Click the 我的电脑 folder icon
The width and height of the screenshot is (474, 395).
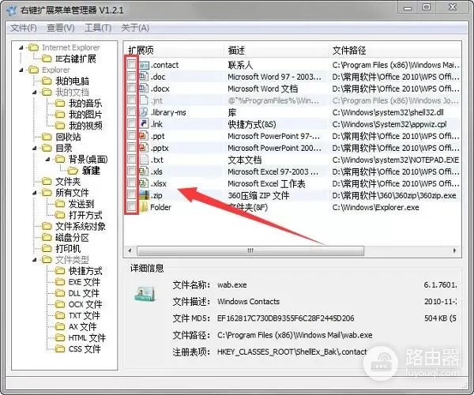point(47,81)
